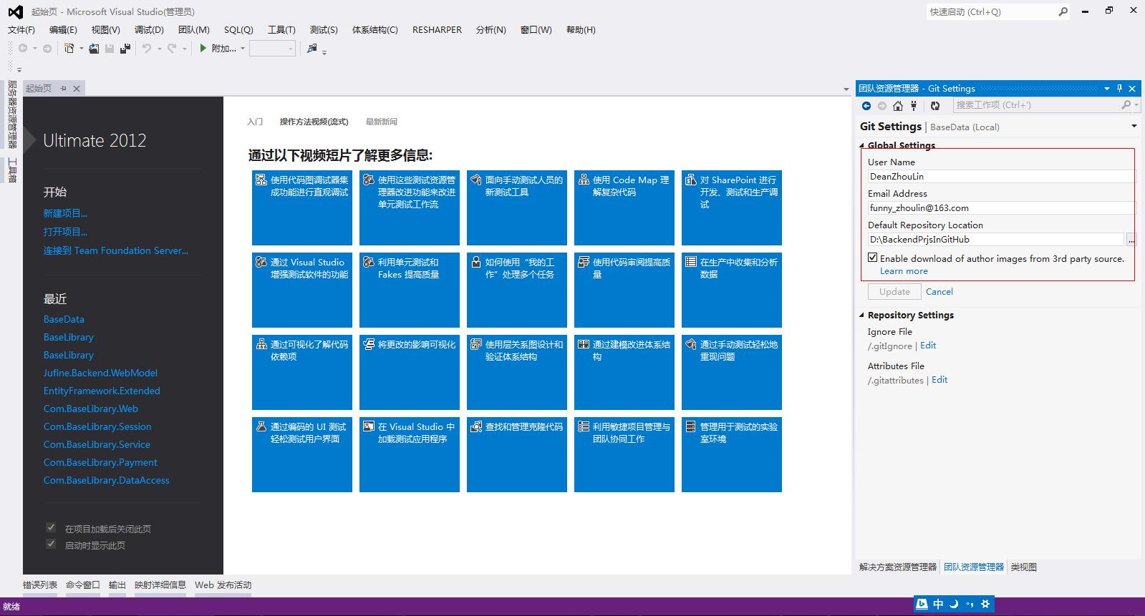This screenshot has width=1145, height=616.
Task: Open the 附加 start button dropdown arrow
Action: coord(243,49)
